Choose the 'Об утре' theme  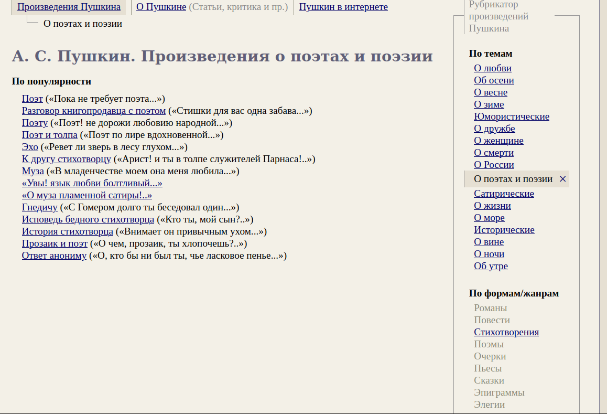click(491, 266)
